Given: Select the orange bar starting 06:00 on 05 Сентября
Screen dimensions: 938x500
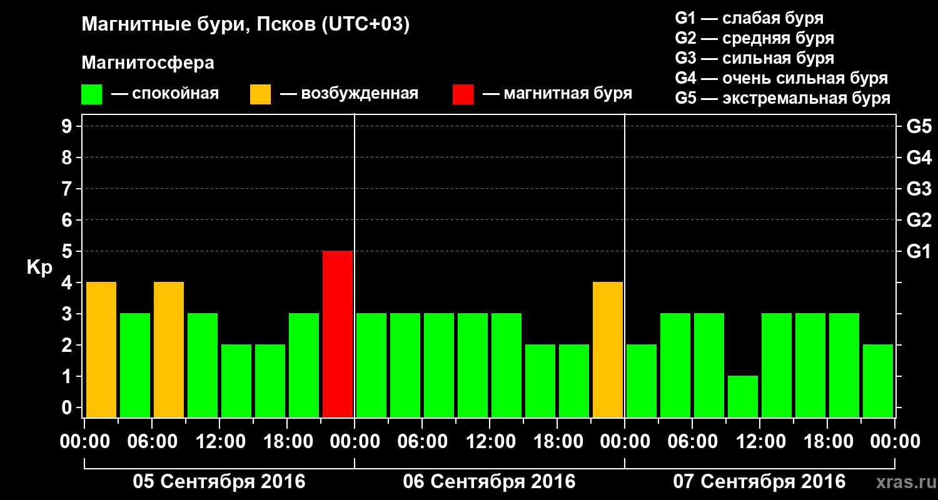Looking at the screenshot, I should [169, 350].
